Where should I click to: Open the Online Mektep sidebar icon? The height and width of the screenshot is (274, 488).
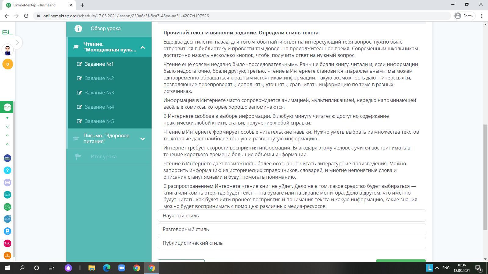(x=7, y=107)
